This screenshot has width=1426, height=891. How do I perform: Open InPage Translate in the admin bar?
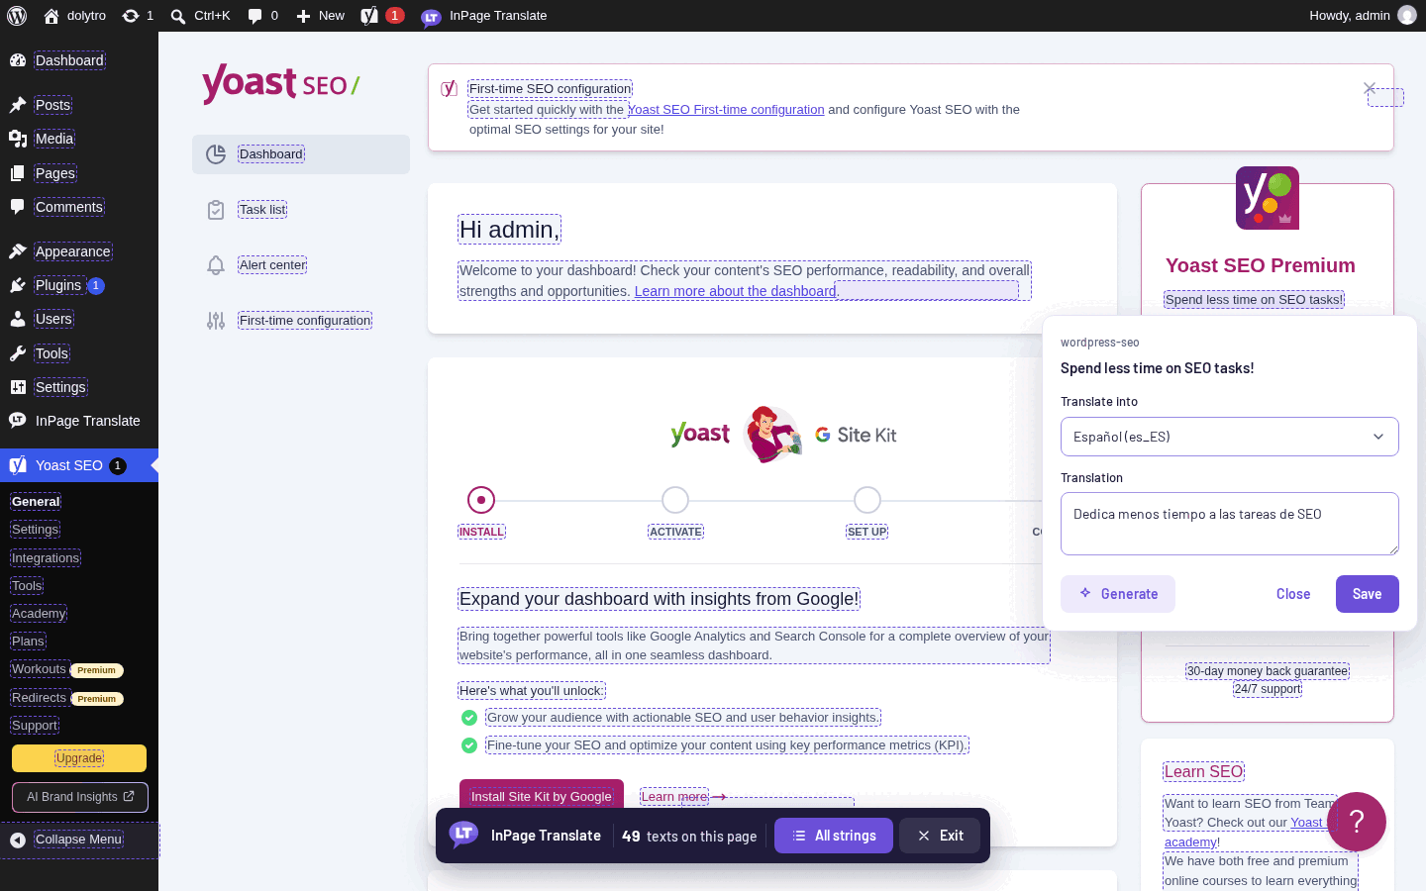(484, 16)
